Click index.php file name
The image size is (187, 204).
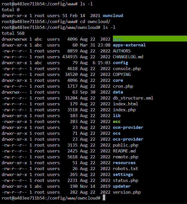(124, 110)
